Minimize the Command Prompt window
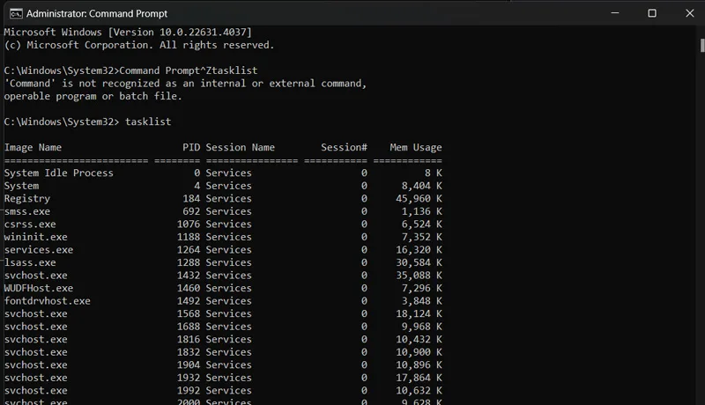Image resolution: width=705 pixels, height=405 pixels. (x=615, y=13)
